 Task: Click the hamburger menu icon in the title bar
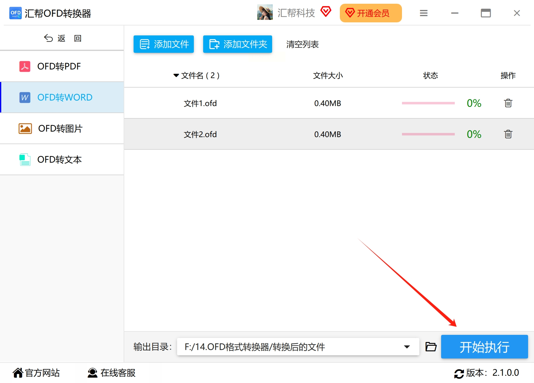[x=423, y=13]
